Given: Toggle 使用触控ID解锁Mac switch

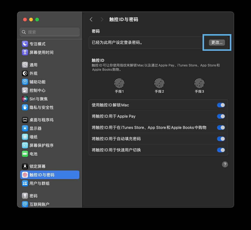Looking at the screenshot, I should tap(221, 105).
